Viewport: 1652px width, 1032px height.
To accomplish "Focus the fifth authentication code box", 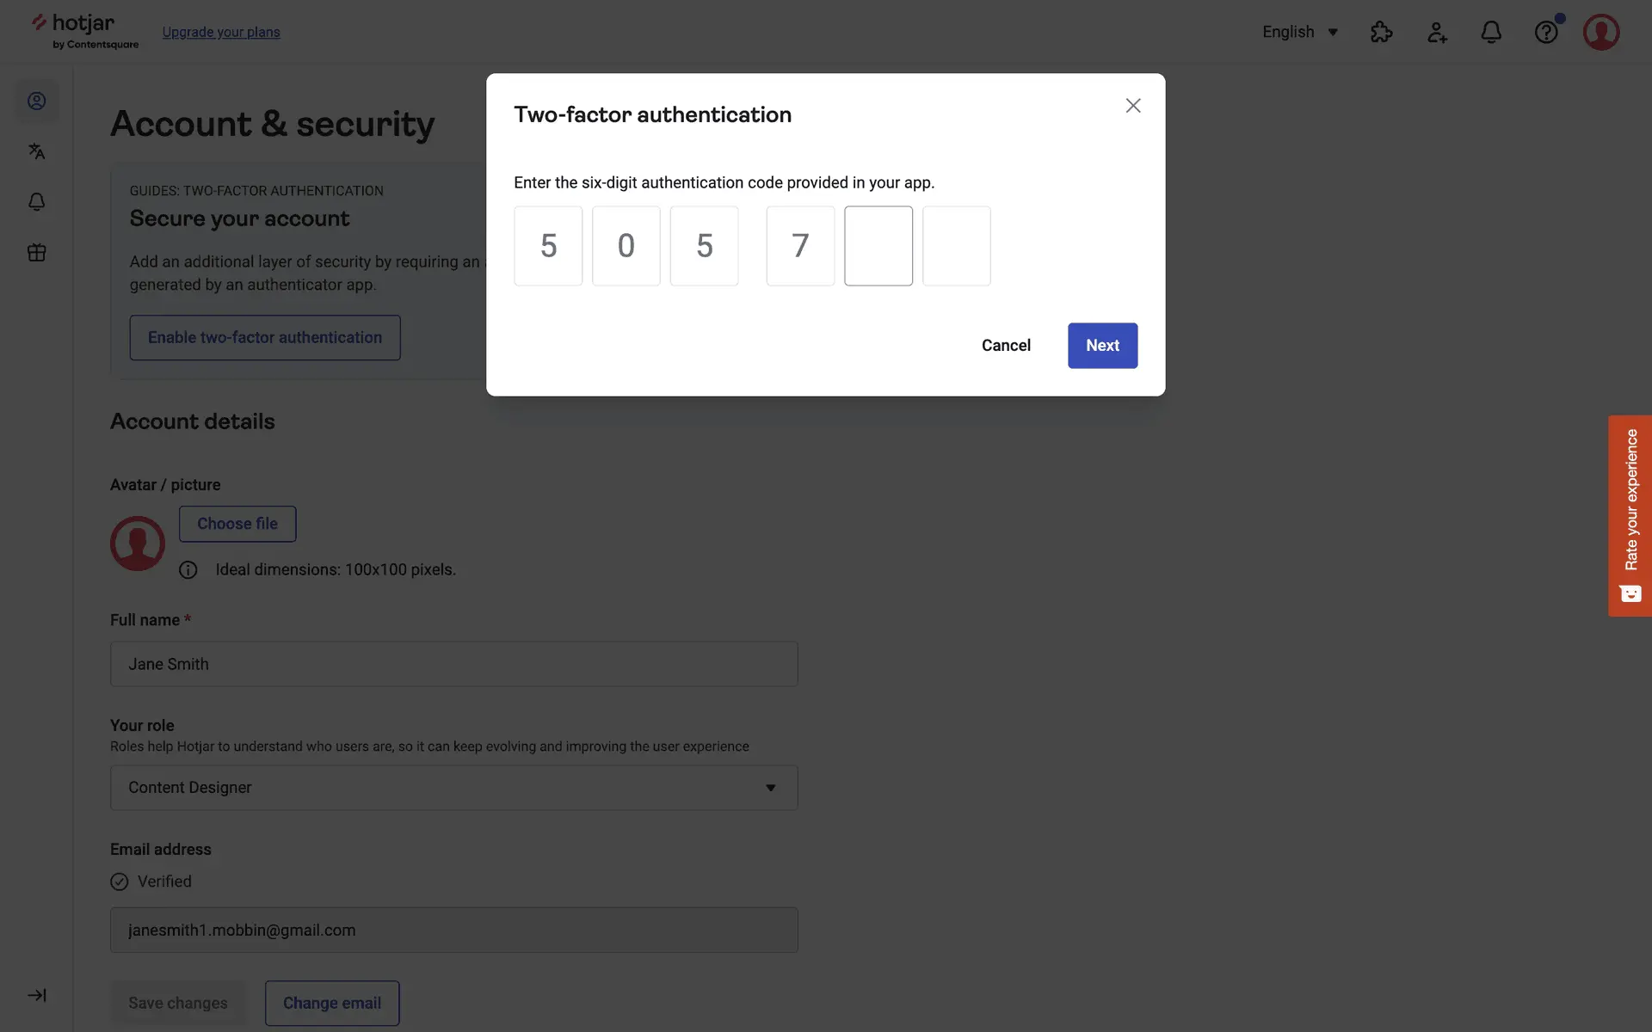I will tap(878, 246).
